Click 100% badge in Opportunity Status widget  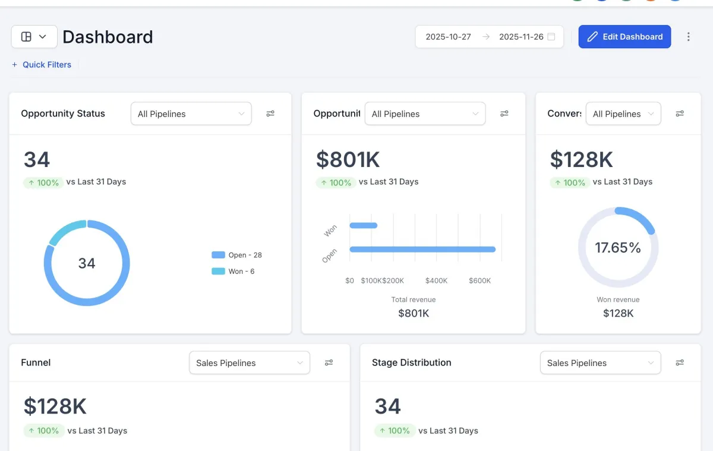click(x=43, y=182)
